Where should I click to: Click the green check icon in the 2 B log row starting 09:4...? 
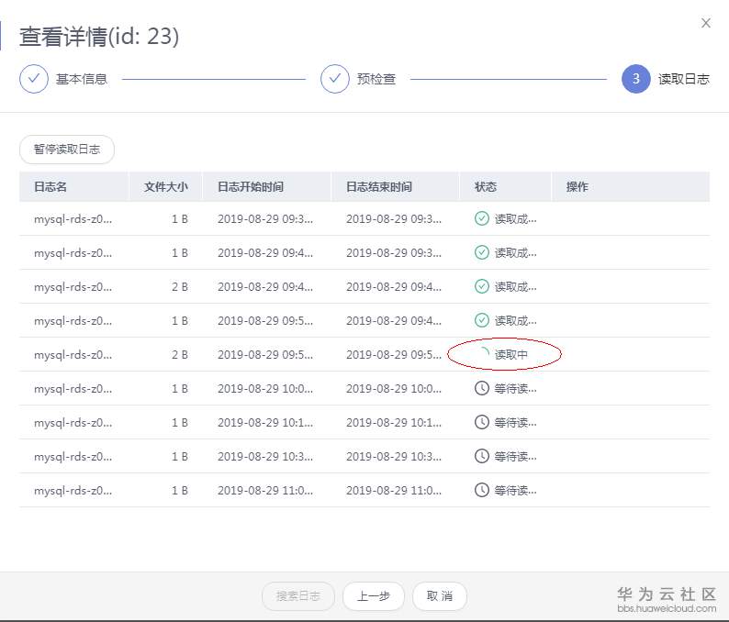tap(482, 286)
